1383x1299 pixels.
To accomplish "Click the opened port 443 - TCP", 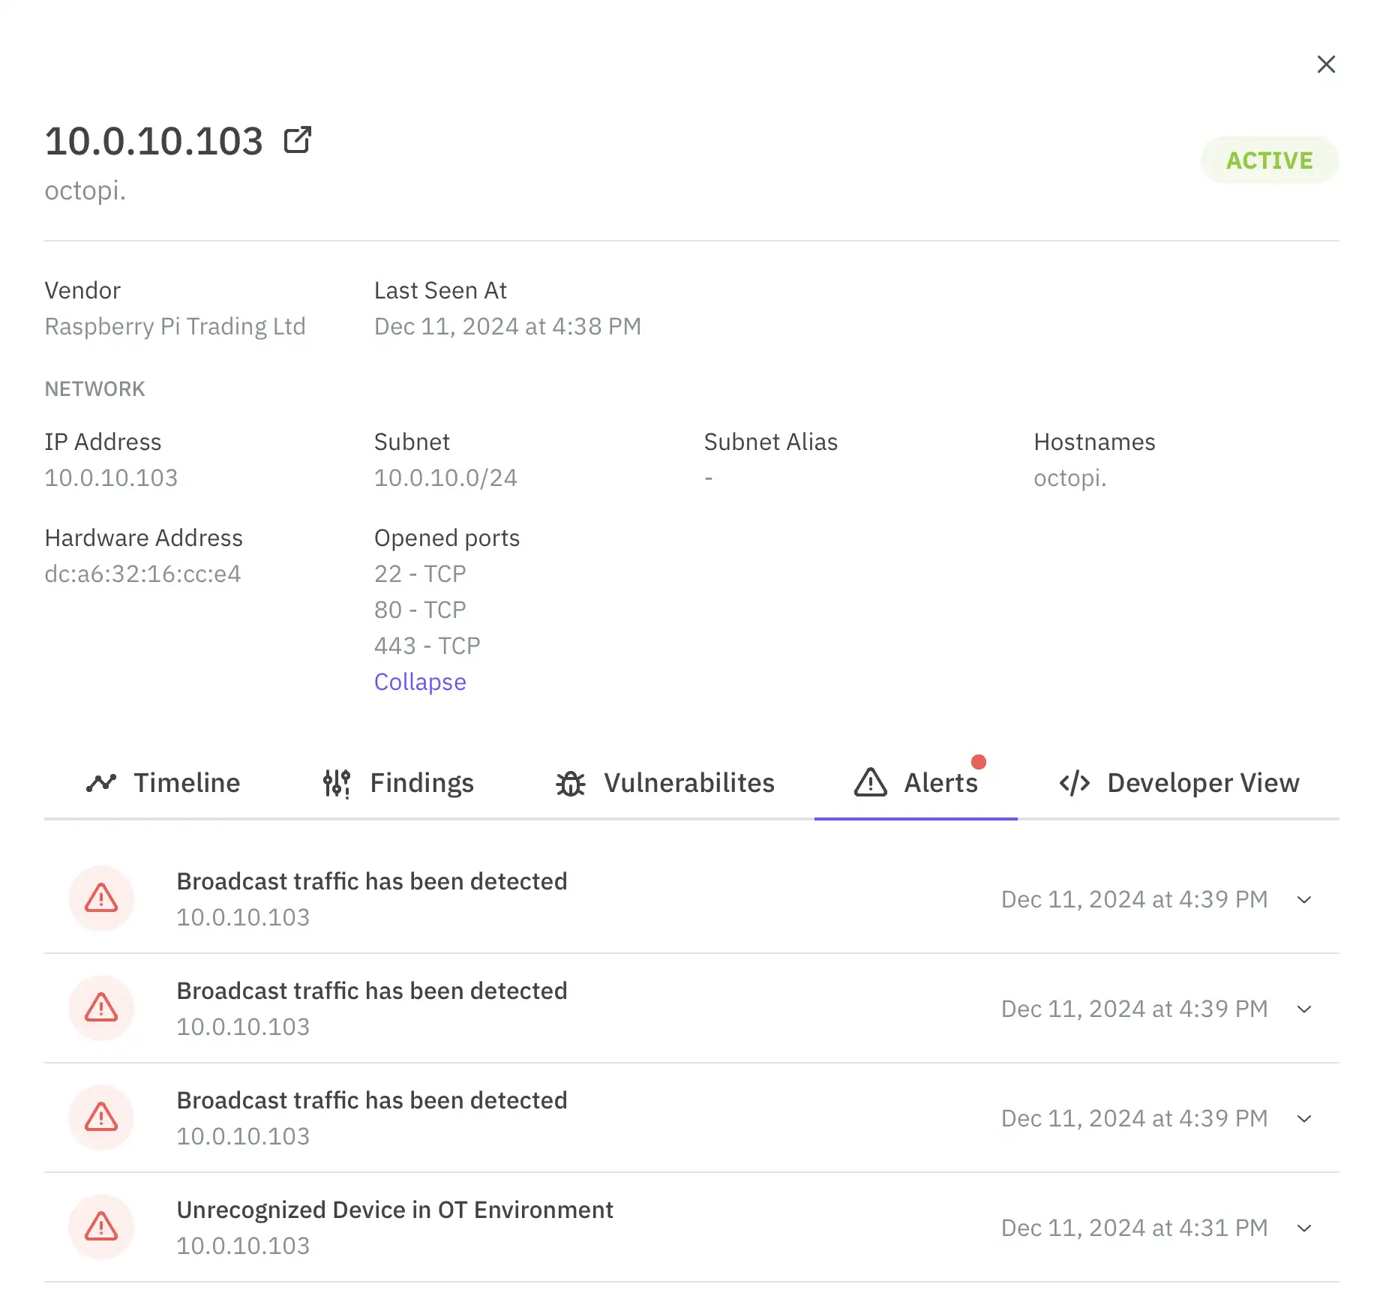I will click(x=427, y=646).
